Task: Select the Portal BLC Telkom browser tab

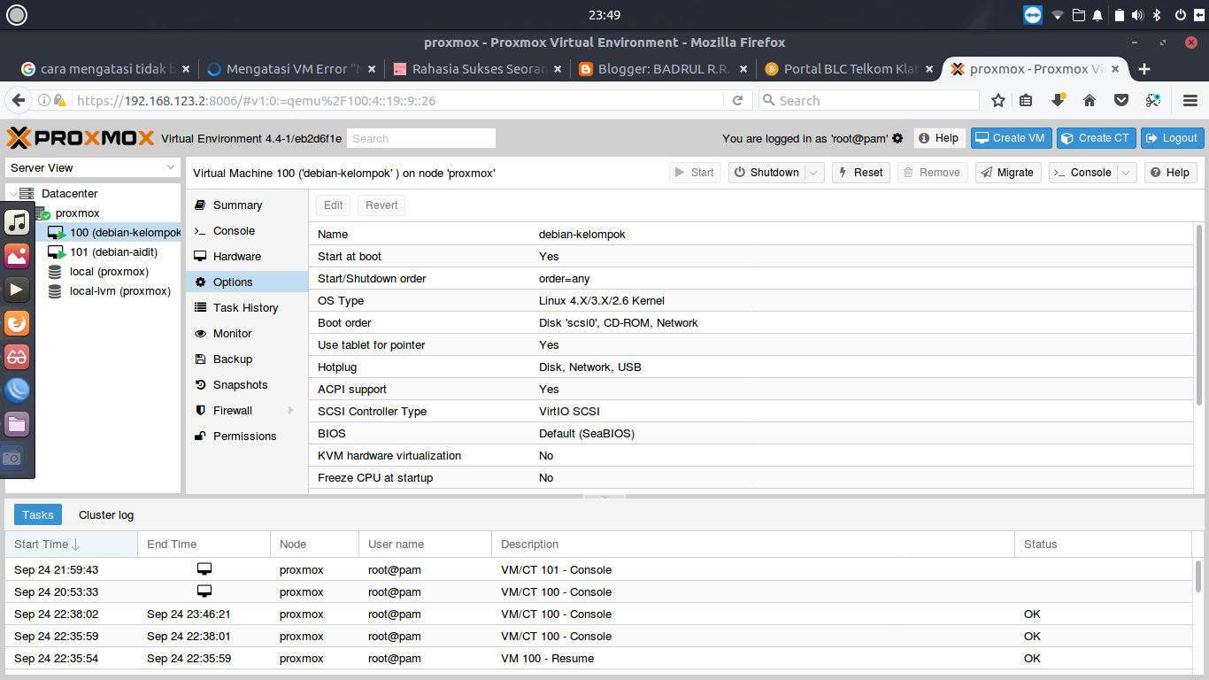Action: click(x=843, y=68)
